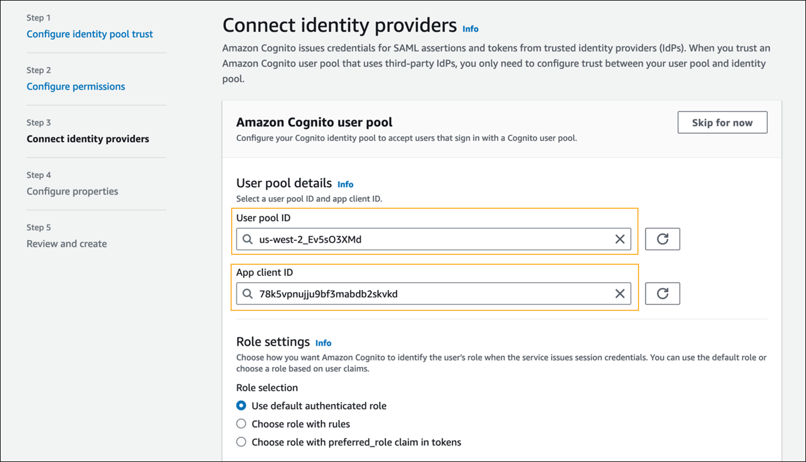The width and height of the screenshot is (806, 462).
Task: Select Connect identity providers step
Action: [88, 139]
